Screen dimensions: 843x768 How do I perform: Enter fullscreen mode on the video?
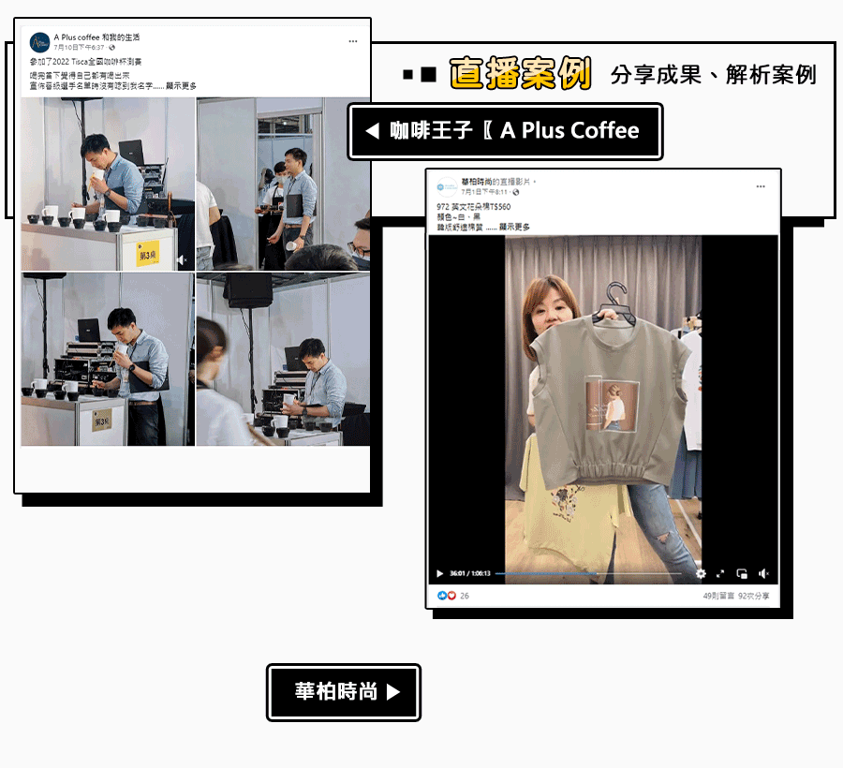click(x=720, y=573)
